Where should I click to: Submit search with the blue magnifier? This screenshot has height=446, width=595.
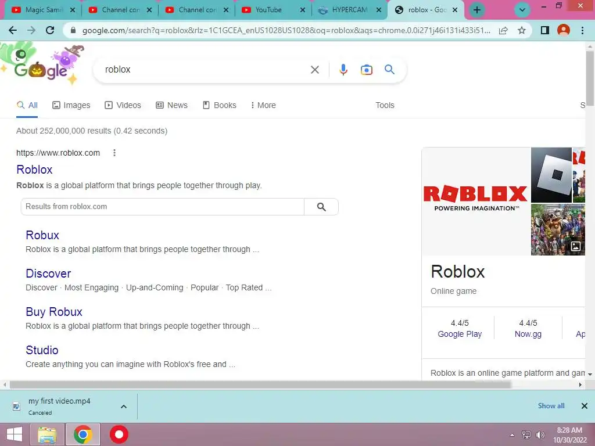tap(390, 70)
